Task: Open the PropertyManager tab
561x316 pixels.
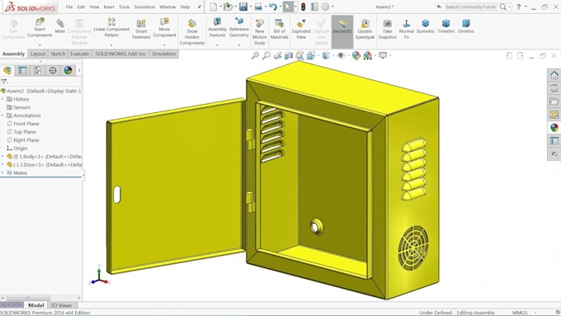Action: 22,70
